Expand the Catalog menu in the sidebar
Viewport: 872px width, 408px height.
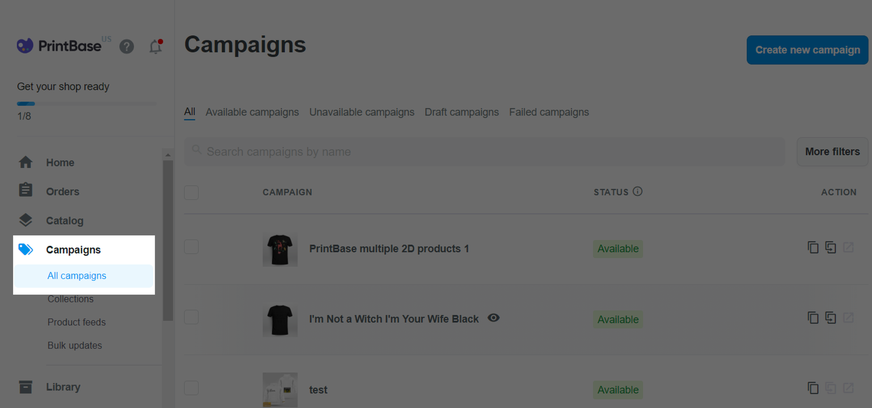[x=65, y=220]
